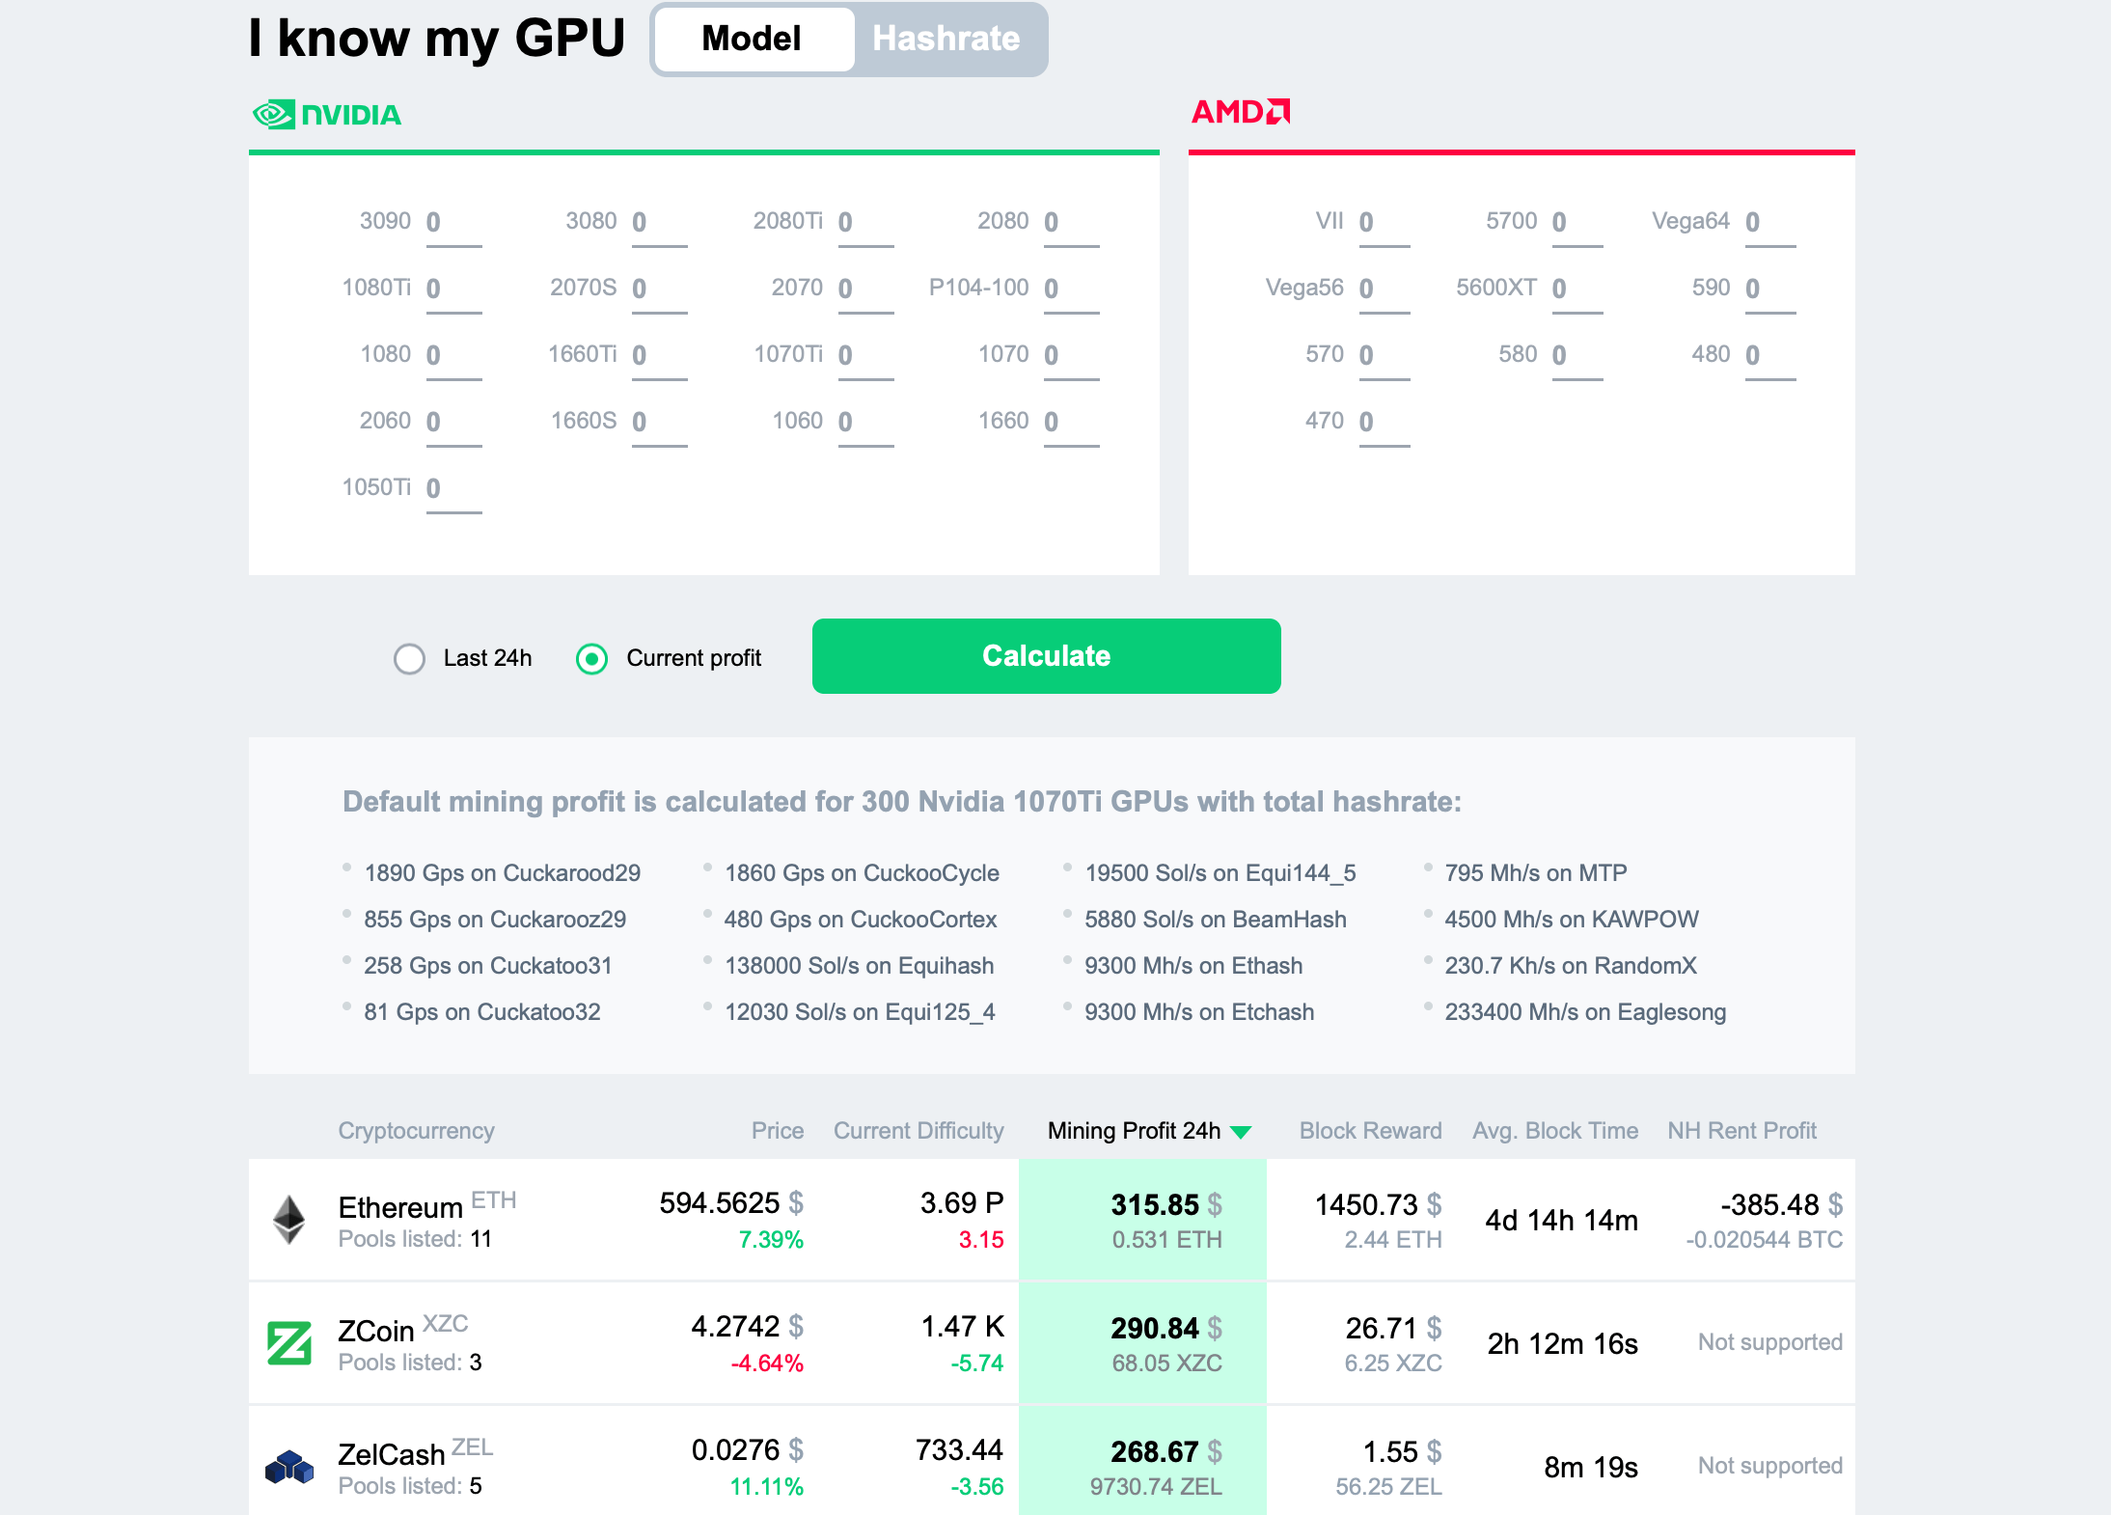Expand the Current Difficulty sort dropdown
Screen dimensions: 2111x1515
919,1130
